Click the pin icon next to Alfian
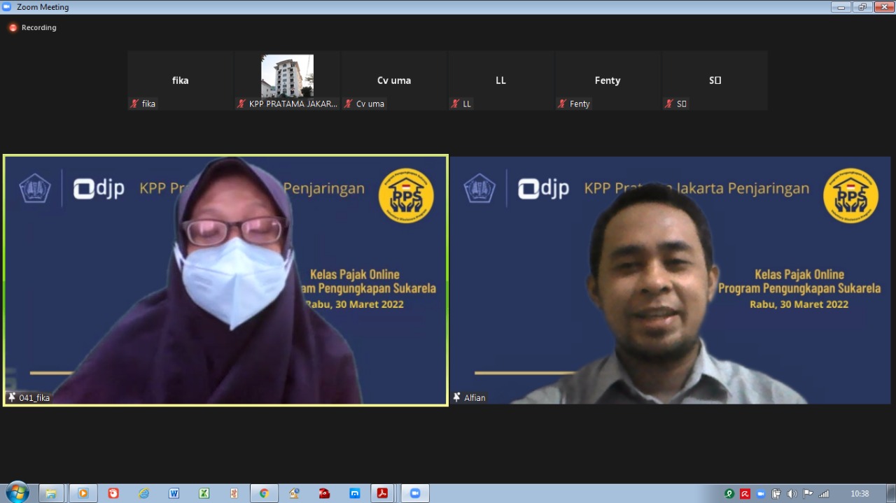The image size is (896, 503). pos(457,397)
